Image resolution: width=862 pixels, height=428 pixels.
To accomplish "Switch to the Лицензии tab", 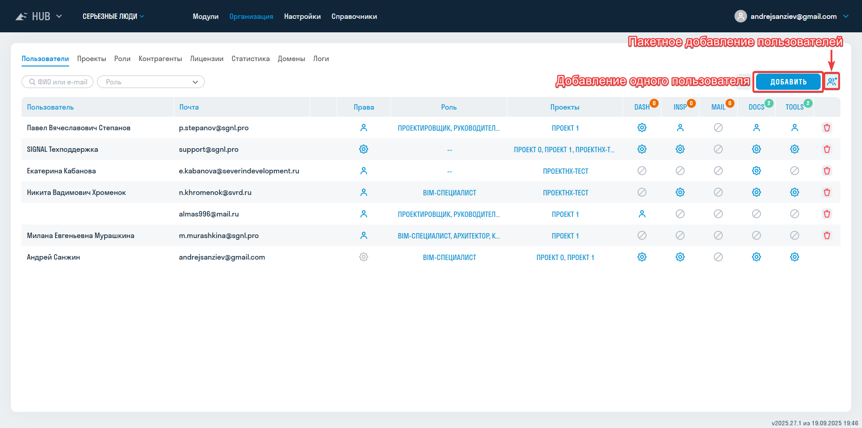I will (x=207, y=59).
